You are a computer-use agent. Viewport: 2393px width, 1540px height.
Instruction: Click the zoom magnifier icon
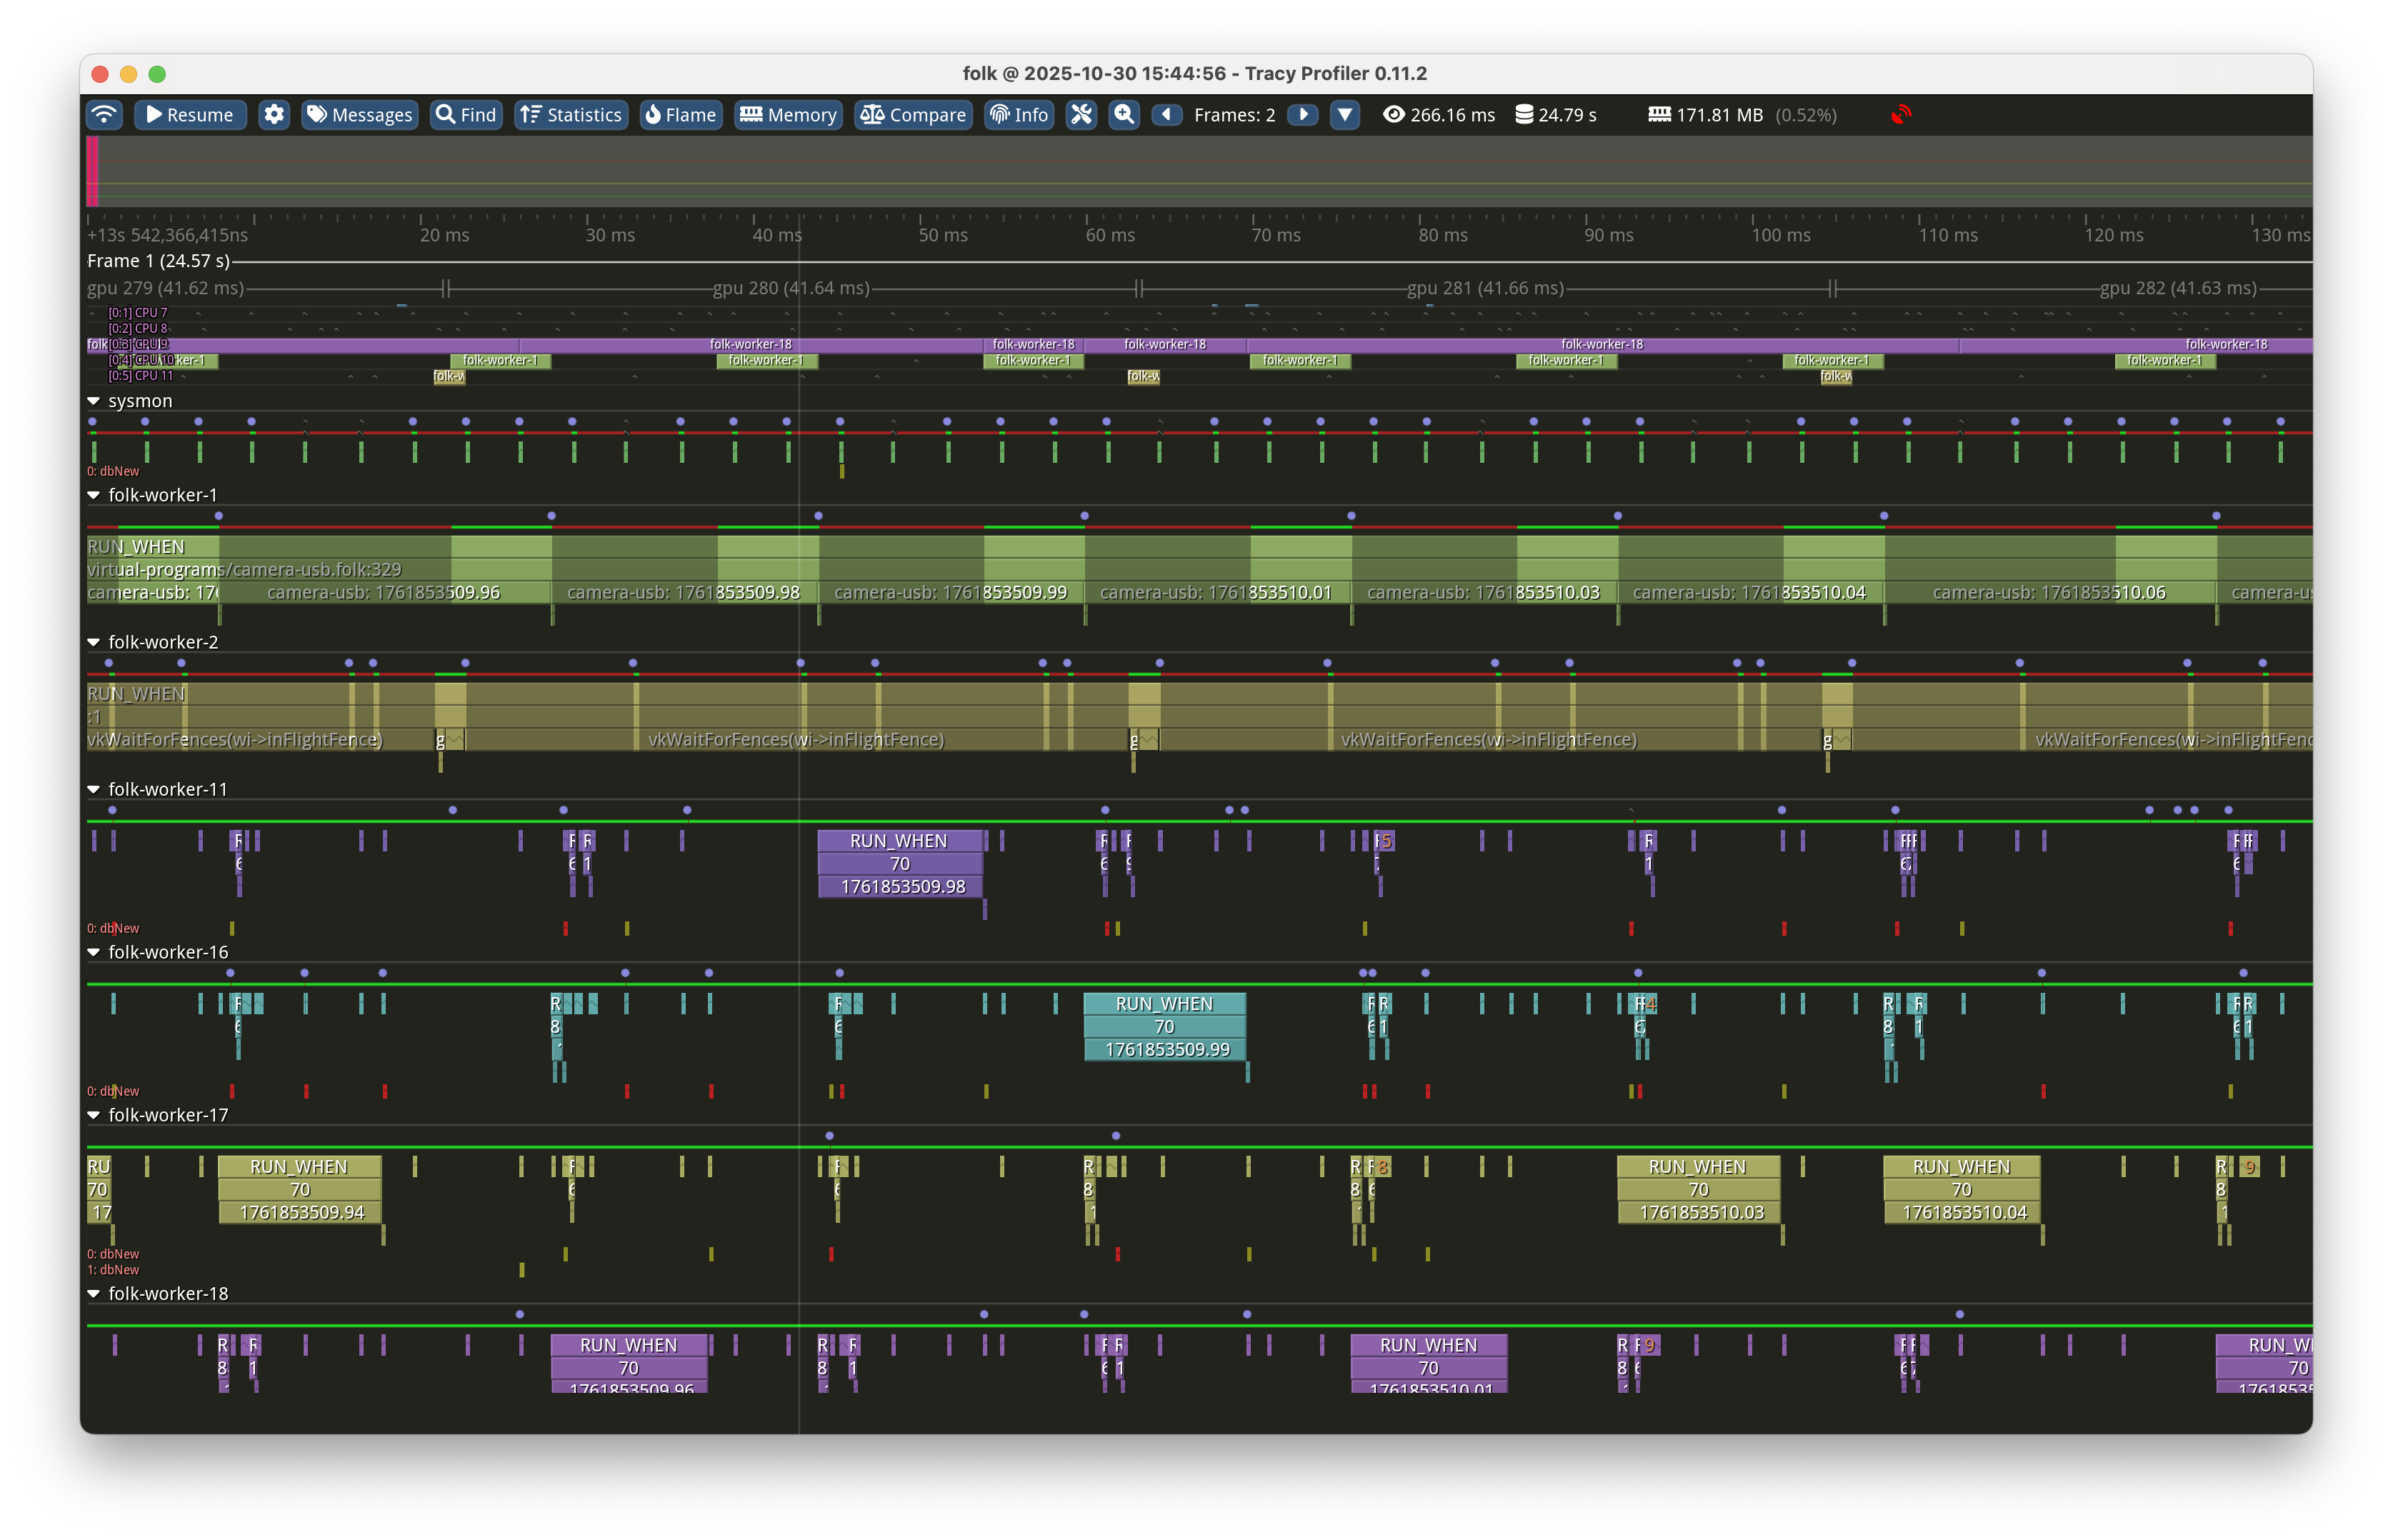pos(1124,115)
